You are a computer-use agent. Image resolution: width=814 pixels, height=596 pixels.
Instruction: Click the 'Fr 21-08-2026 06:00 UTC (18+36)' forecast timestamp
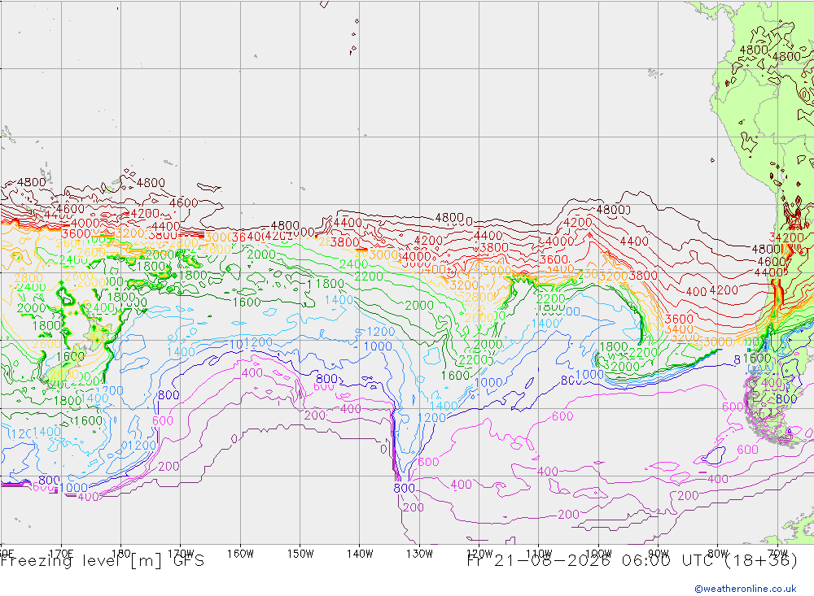pos(632,561)
